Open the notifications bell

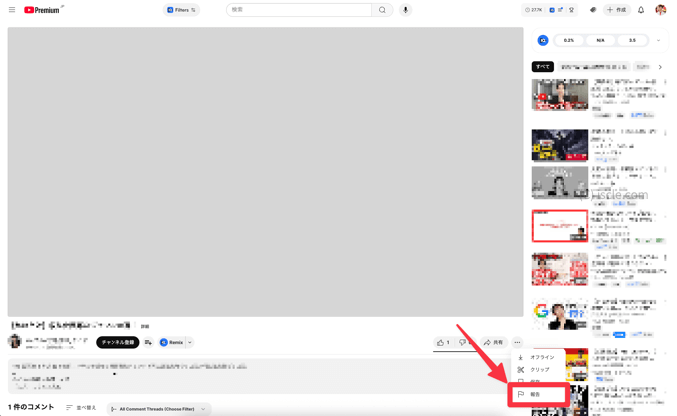coord(641,10)
